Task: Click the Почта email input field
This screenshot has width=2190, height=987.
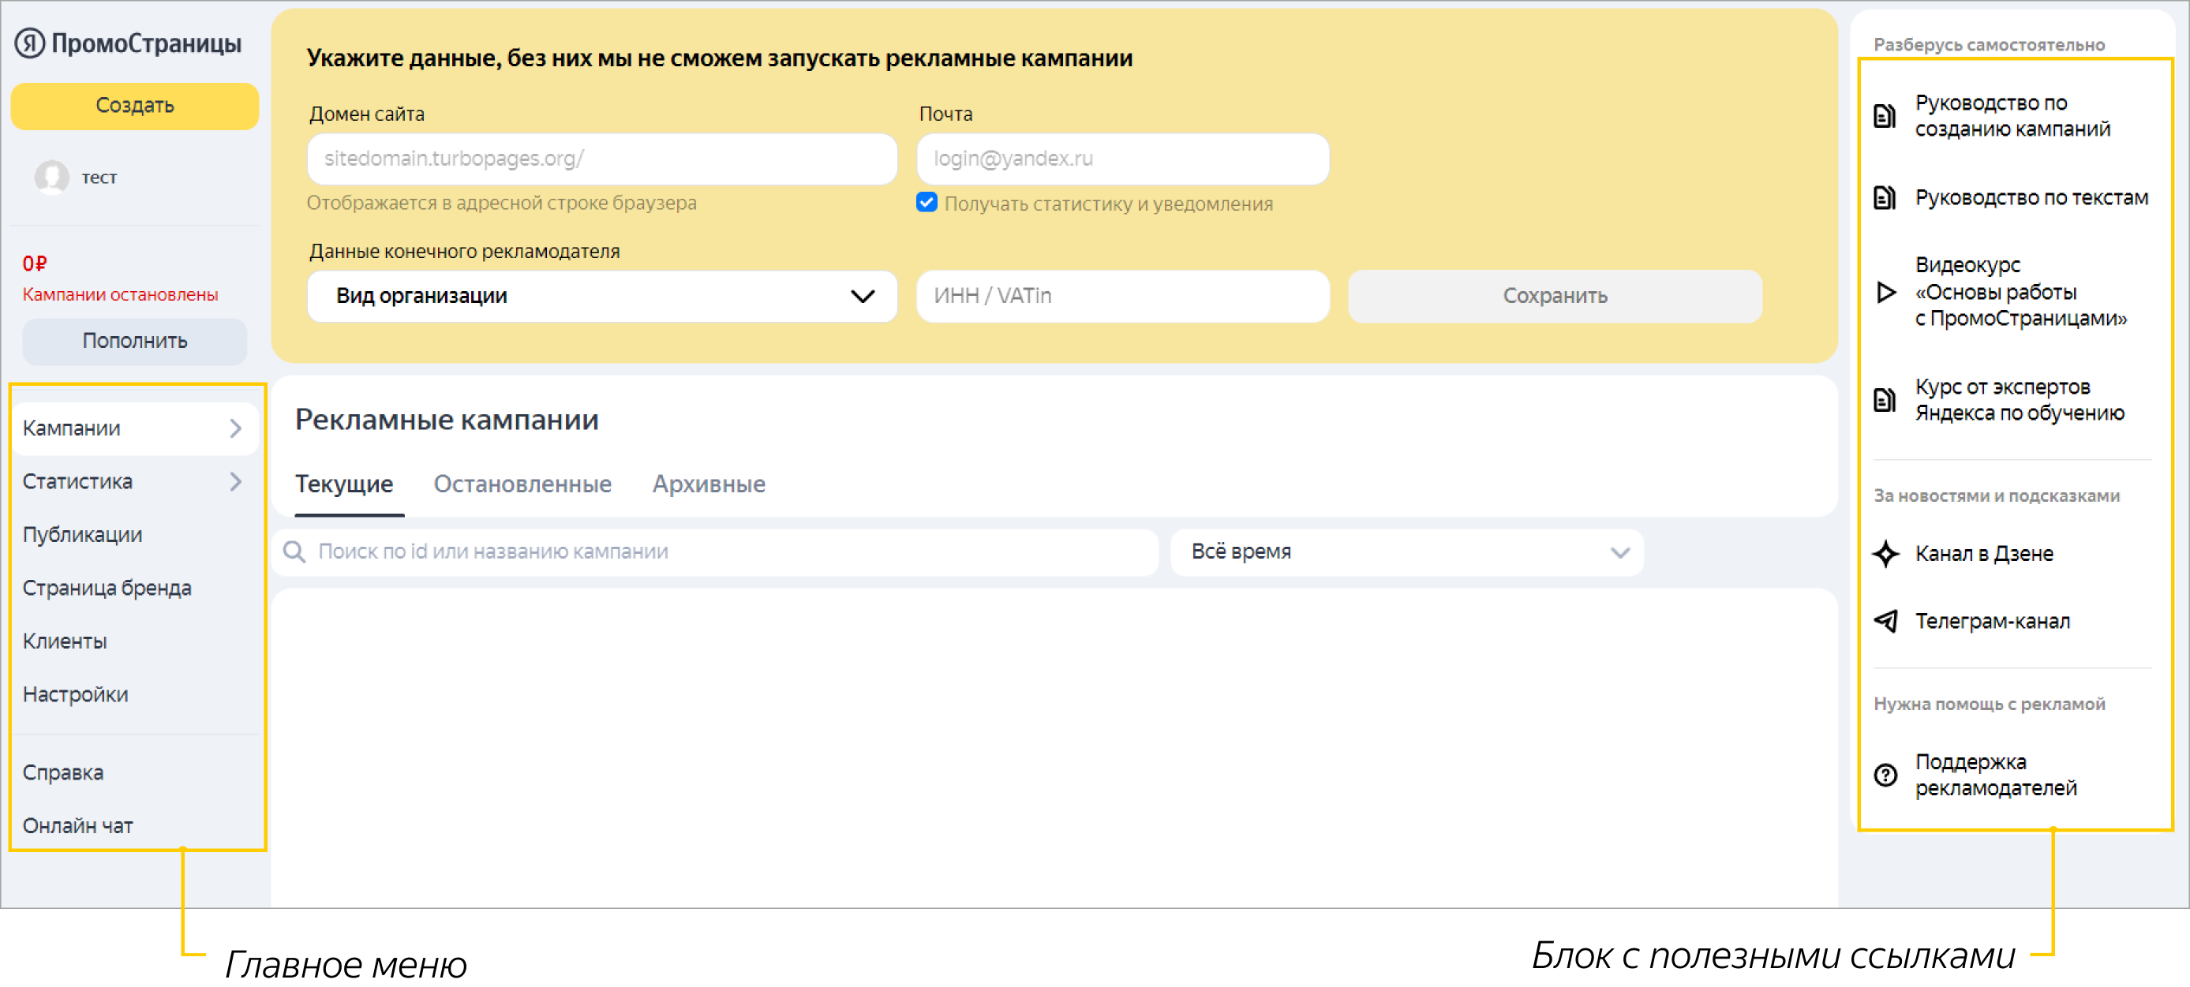Action: 1122,159
